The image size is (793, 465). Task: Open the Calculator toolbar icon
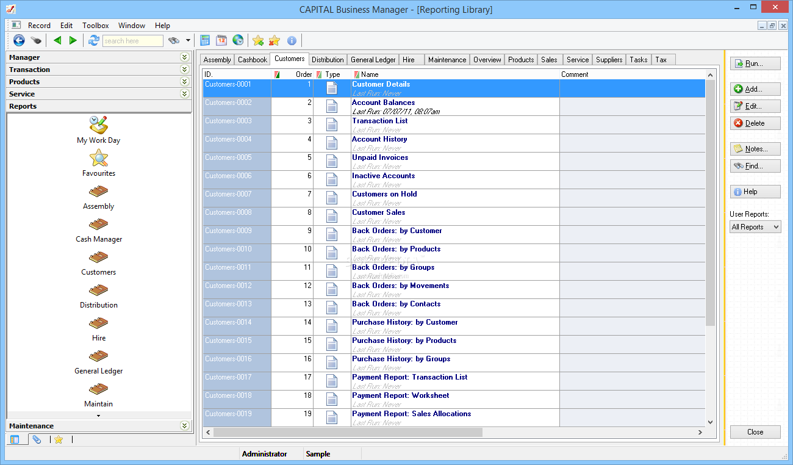tap(205, 40)
